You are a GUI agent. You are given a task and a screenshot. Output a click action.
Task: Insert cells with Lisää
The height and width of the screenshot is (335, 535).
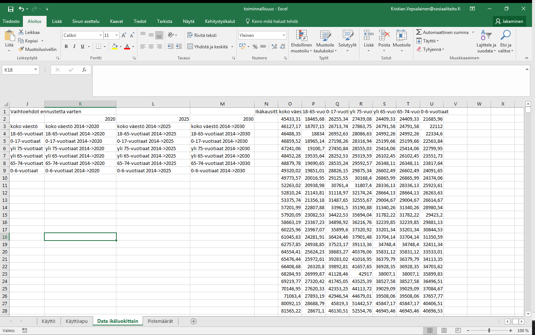pyautogui.click(x=368, y=41)
